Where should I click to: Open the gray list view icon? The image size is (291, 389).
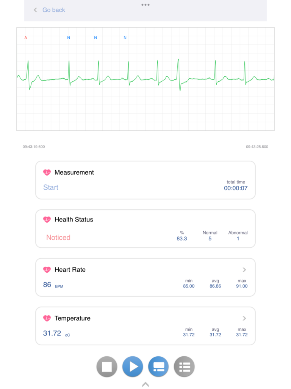point(184,367)
